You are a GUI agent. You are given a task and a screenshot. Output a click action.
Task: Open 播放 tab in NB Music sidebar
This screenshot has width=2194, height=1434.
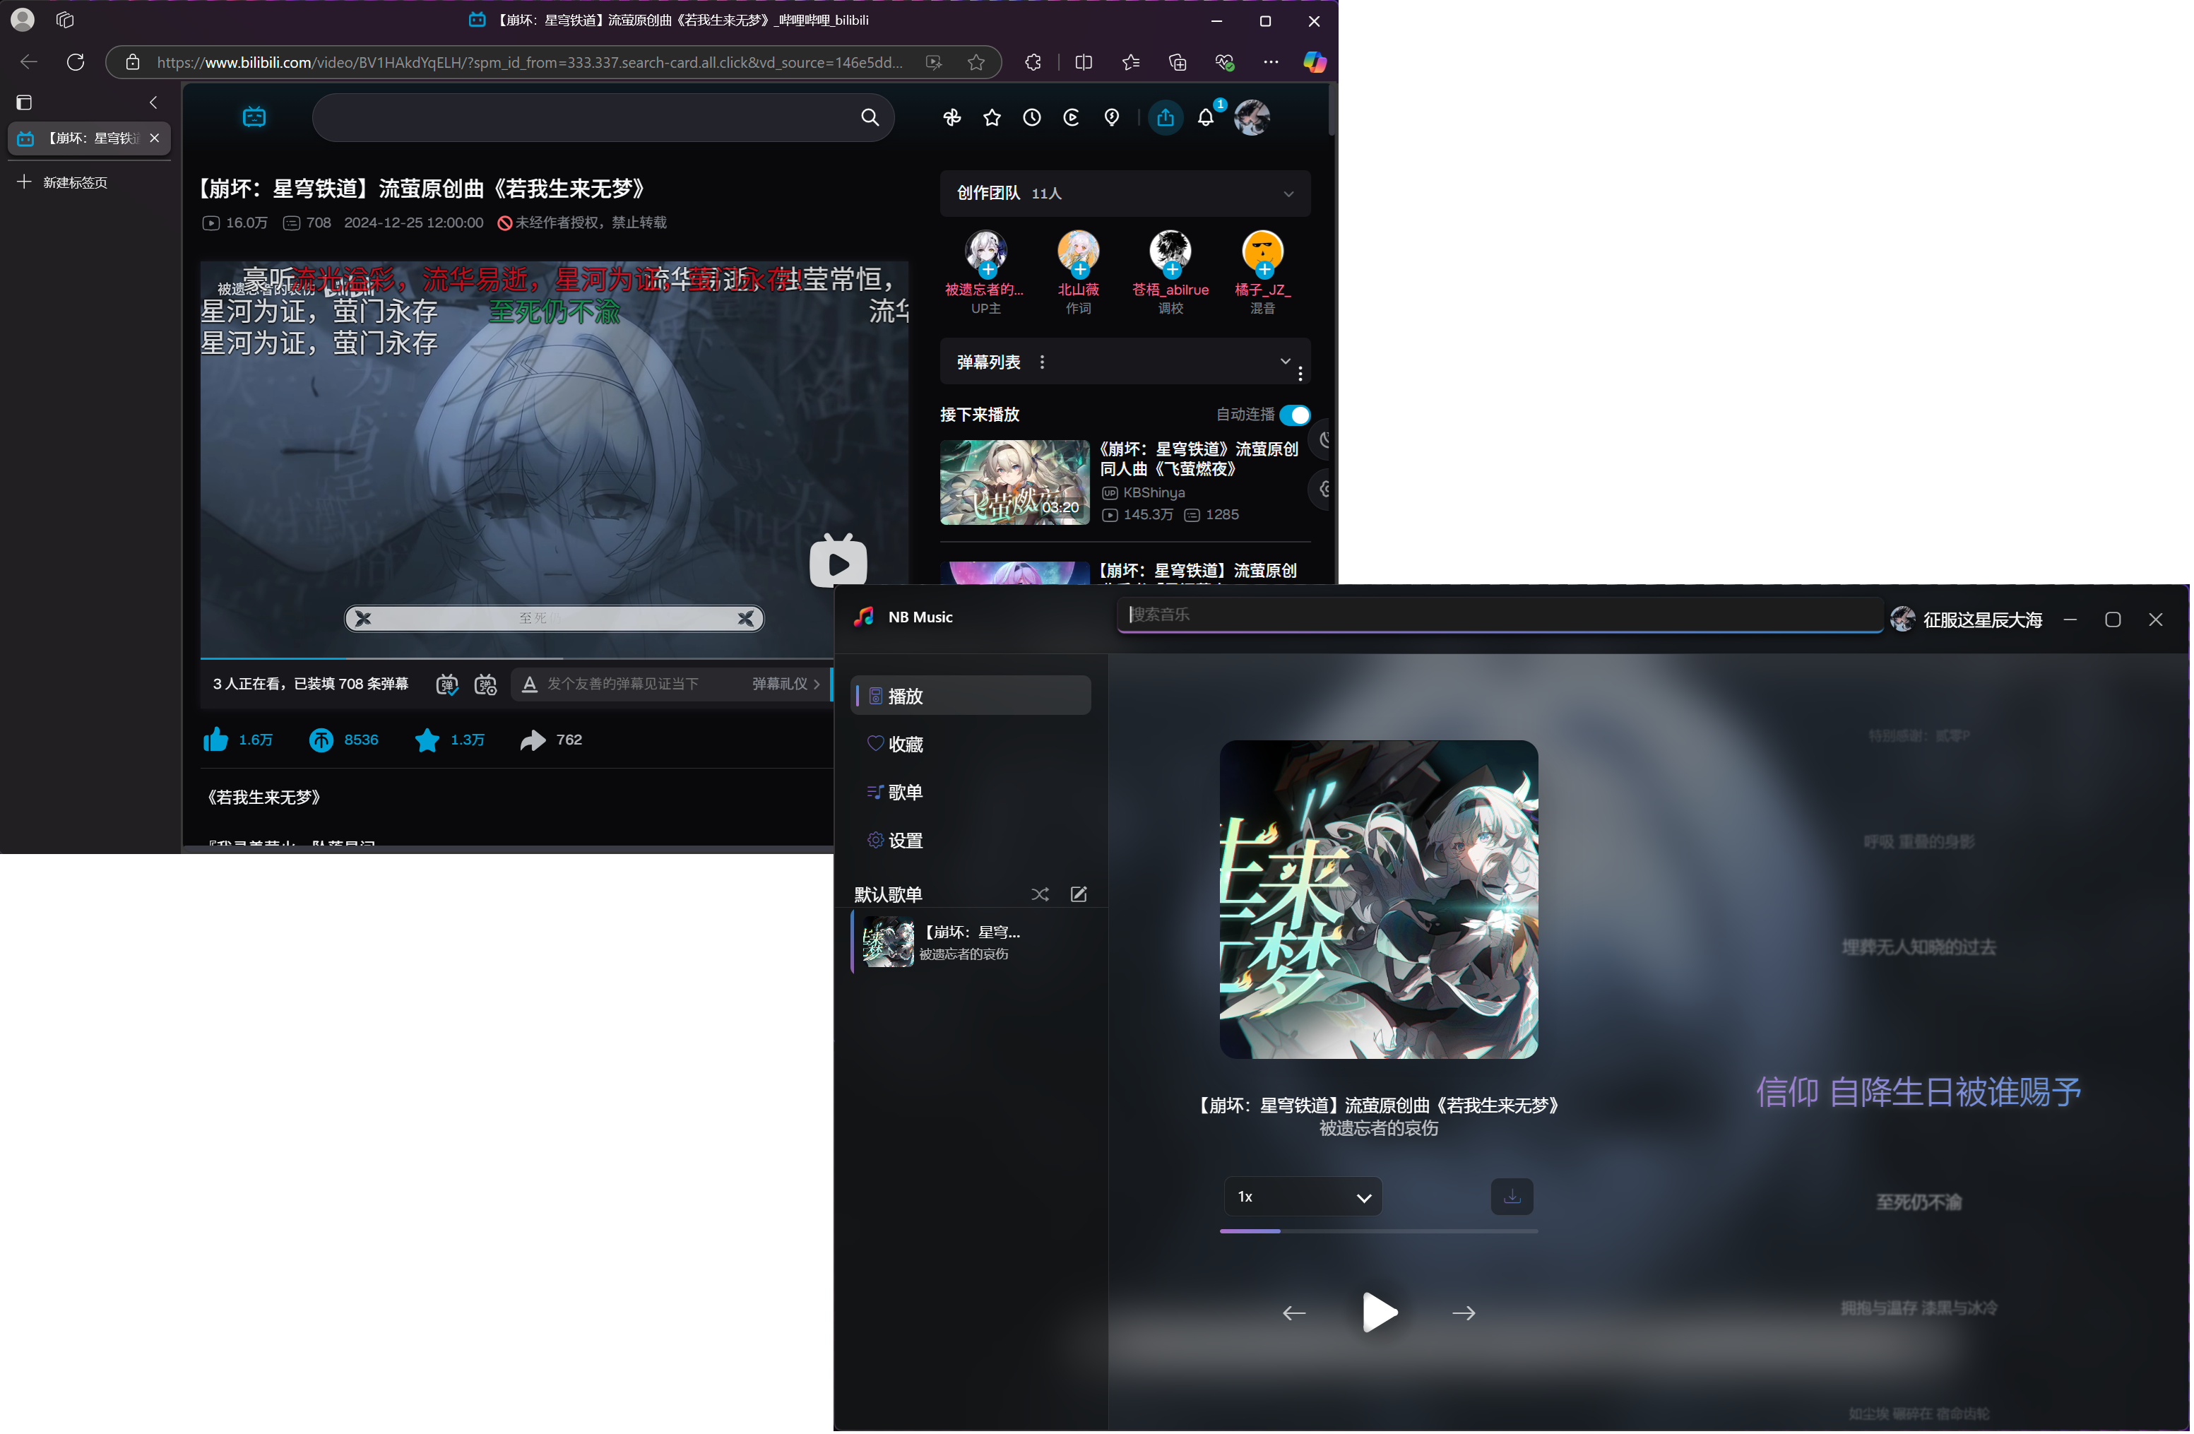972,696
